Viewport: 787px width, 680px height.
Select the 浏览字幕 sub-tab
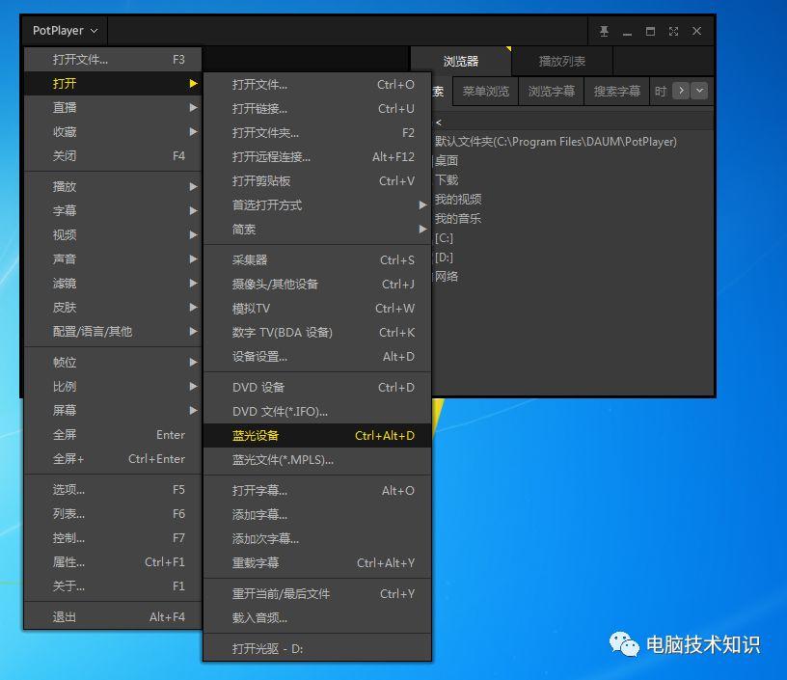click(551, 92)
